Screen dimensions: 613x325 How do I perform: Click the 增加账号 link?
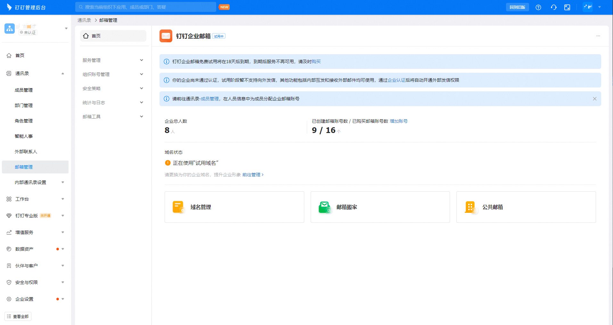[x=399, y=121]
